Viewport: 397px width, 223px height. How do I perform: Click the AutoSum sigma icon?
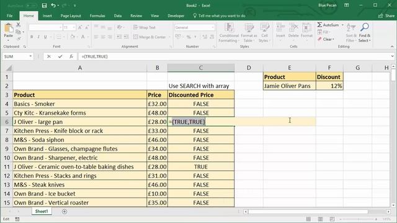(320, 25)
